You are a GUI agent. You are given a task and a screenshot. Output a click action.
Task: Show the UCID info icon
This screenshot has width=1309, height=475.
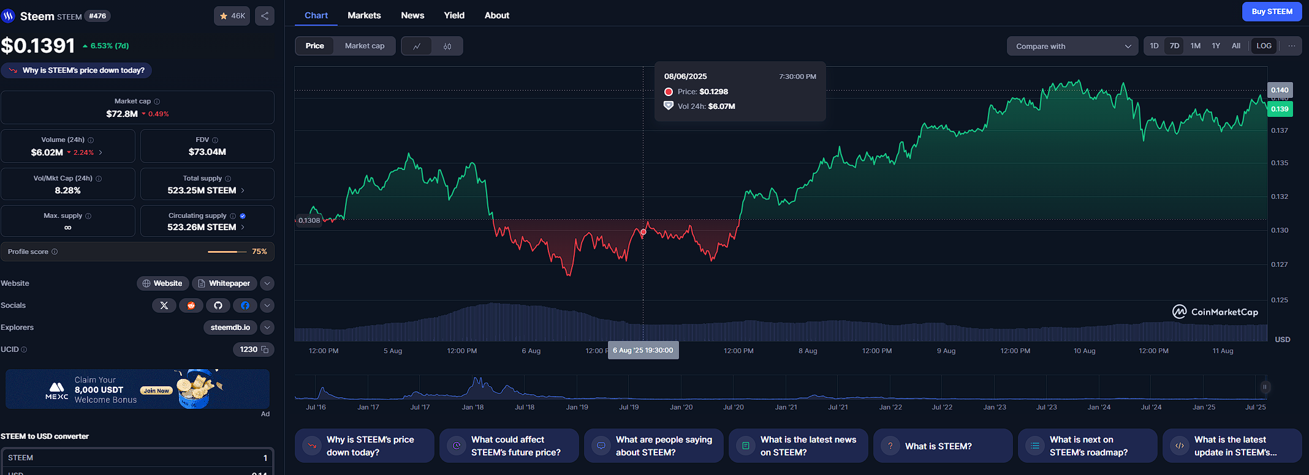tap(24, 350)
